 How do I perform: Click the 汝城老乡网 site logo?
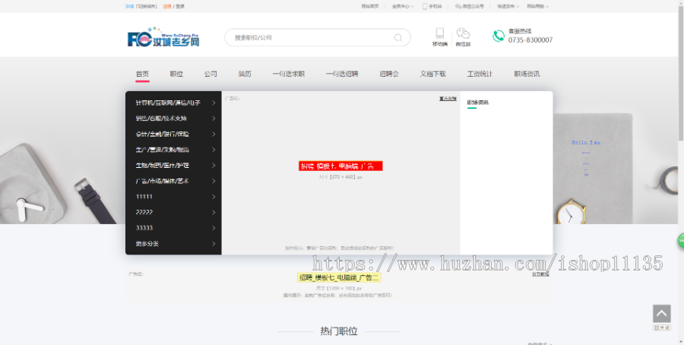click(x=163, y=37)
